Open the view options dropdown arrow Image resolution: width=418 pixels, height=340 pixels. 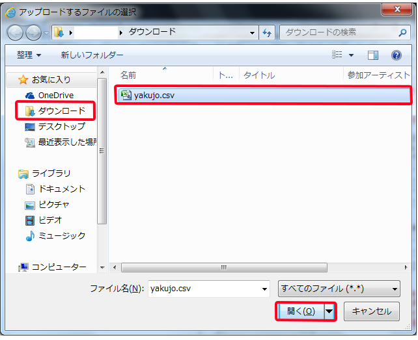pos(352,55)
